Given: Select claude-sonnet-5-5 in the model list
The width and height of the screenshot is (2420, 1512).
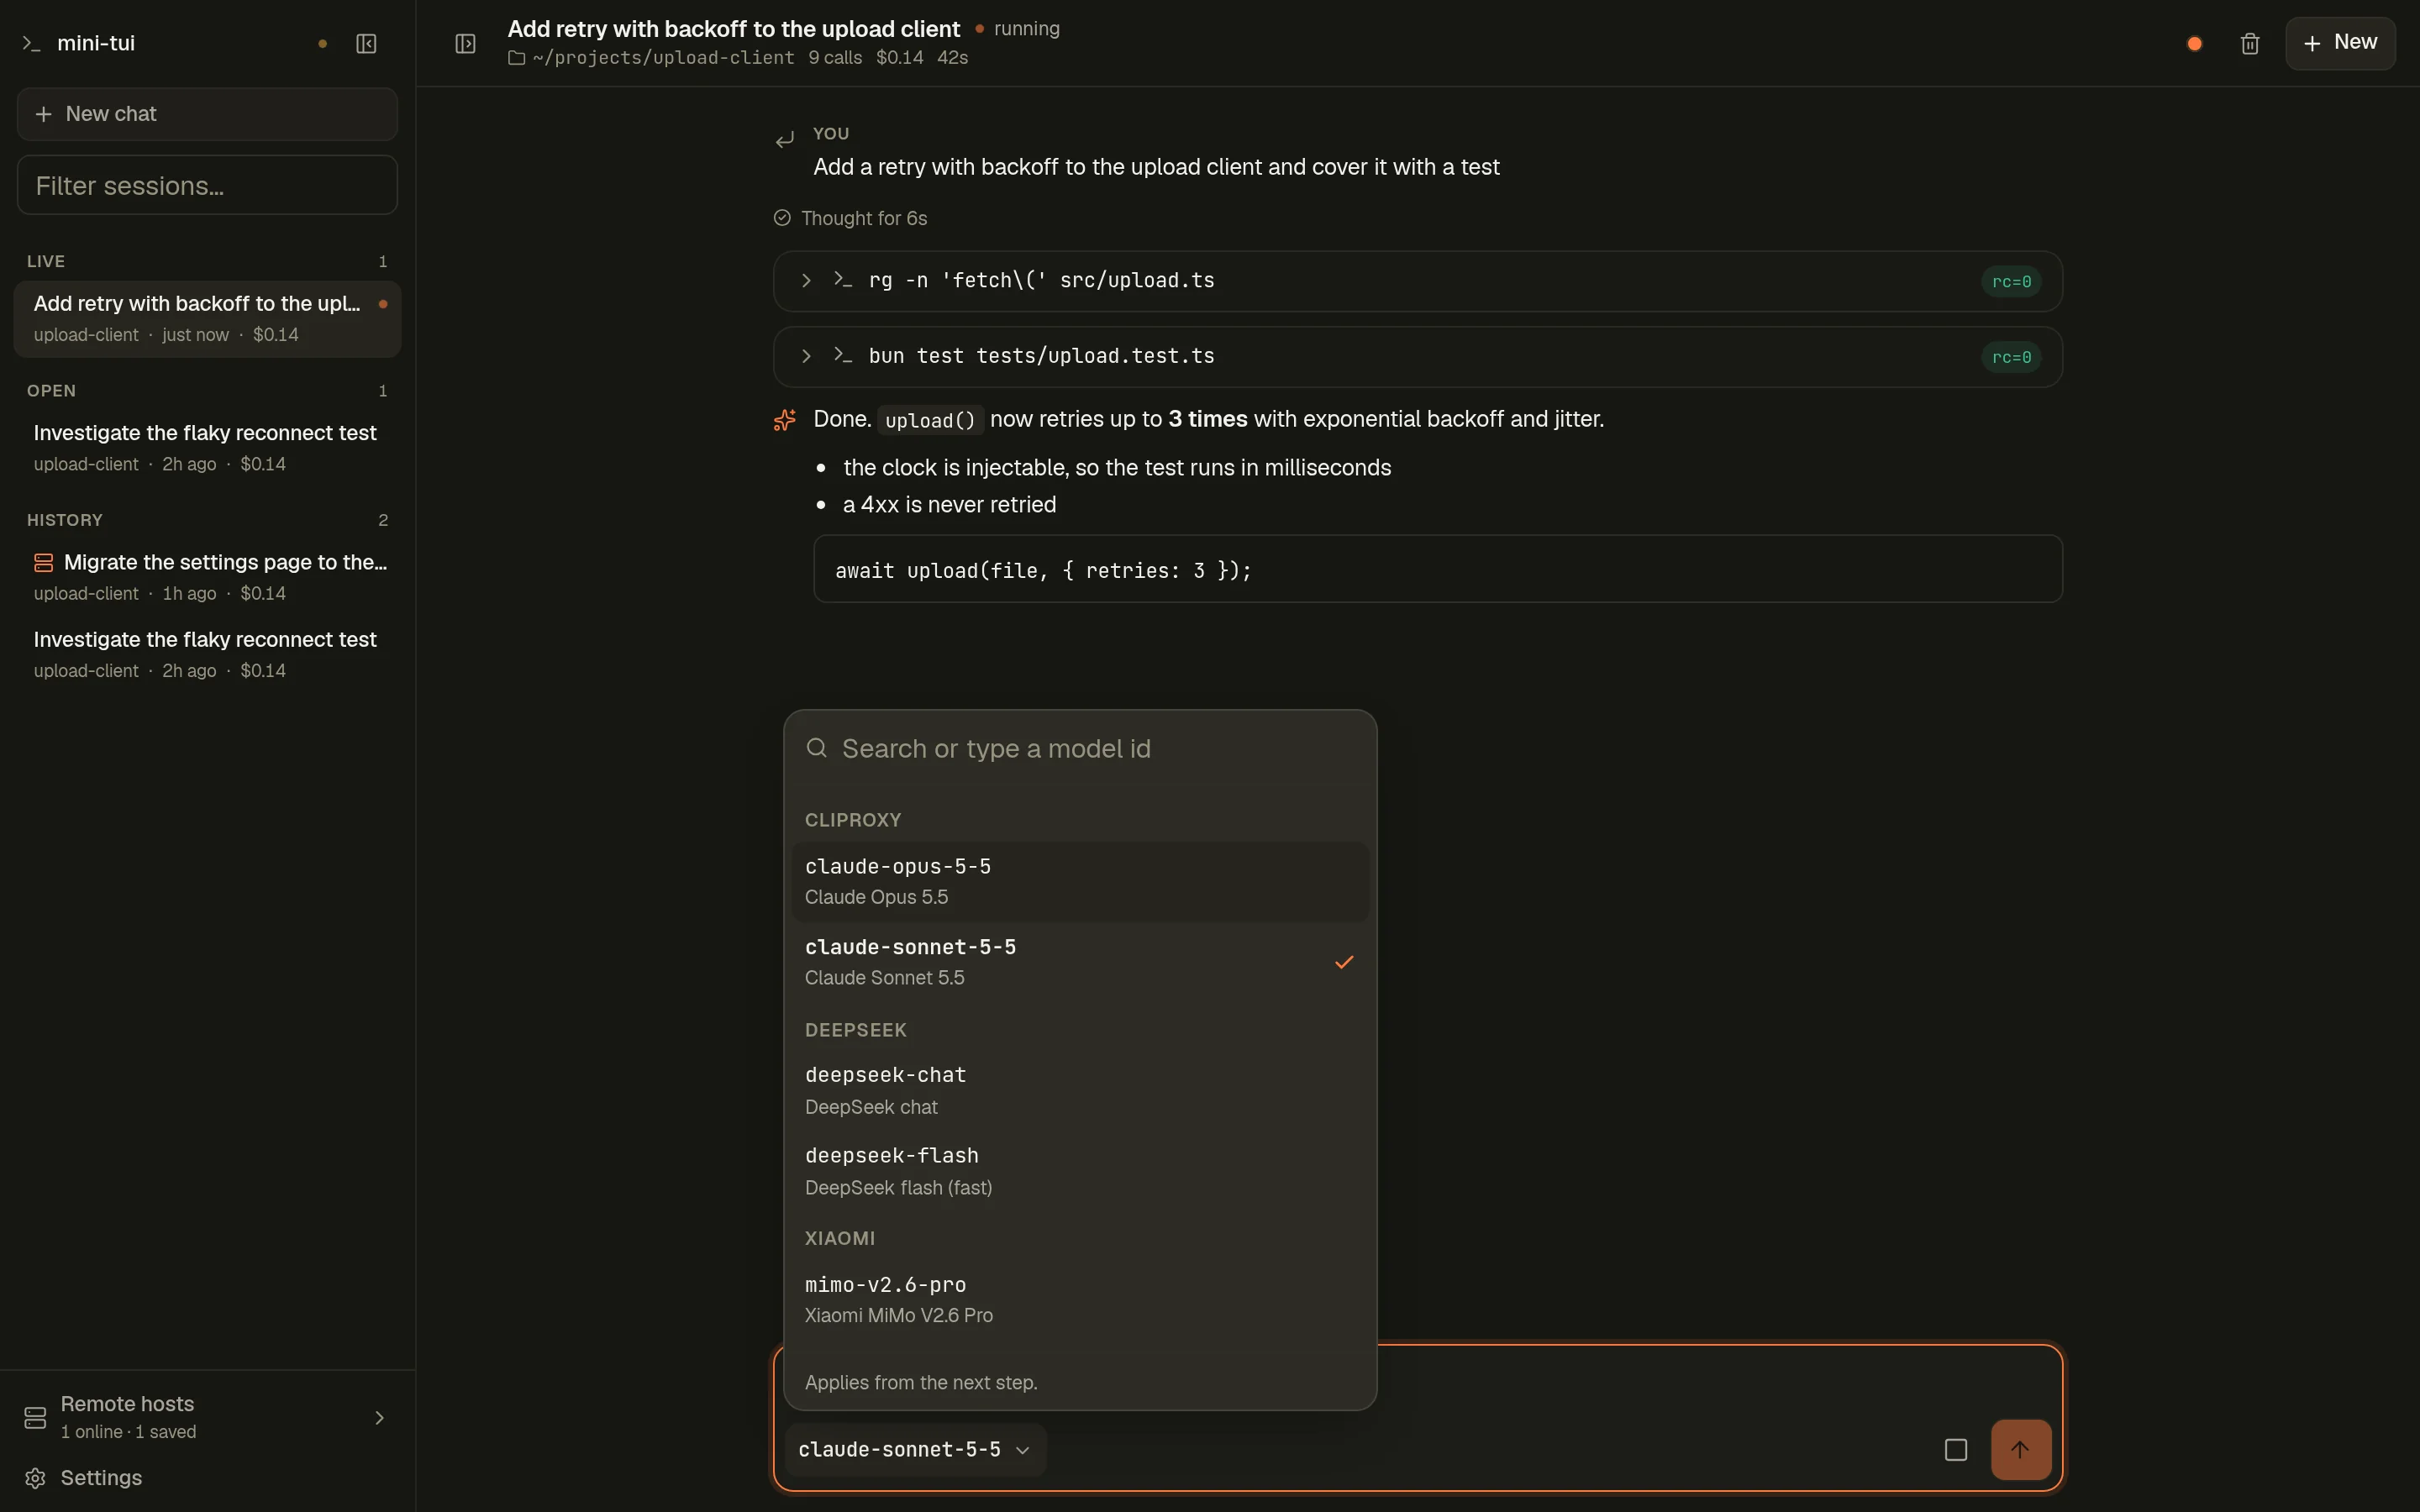Looking at the screenshot, I should 1080,961.
